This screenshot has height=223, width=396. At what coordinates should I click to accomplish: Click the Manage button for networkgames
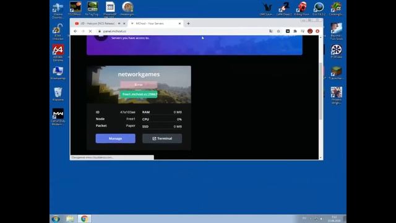point(116,139)
